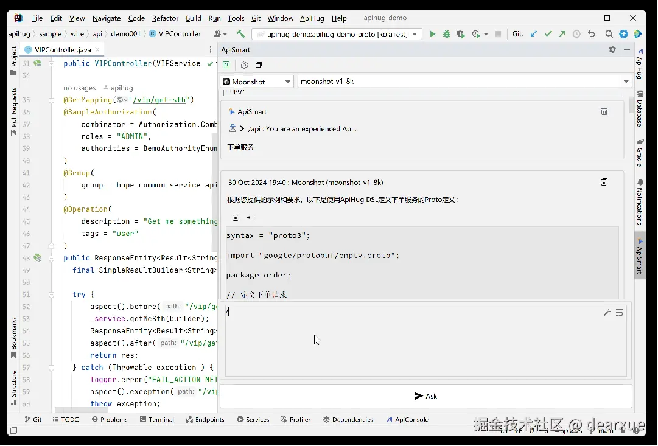The image size is (658, 446).
Task: Open the ApiHug menu
Action: [312, 18]
